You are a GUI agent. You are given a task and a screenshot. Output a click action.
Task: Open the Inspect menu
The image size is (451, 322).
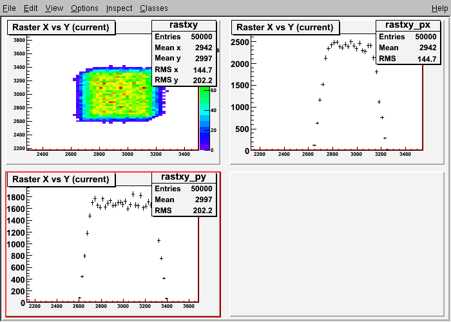119,8
